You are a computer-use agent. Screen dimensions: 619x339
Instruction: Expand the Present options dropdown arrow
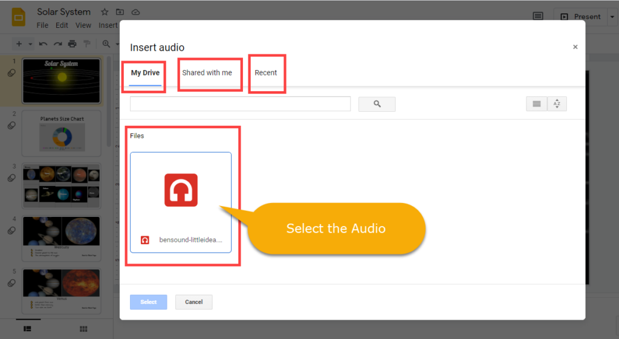[x=612, y=17]
